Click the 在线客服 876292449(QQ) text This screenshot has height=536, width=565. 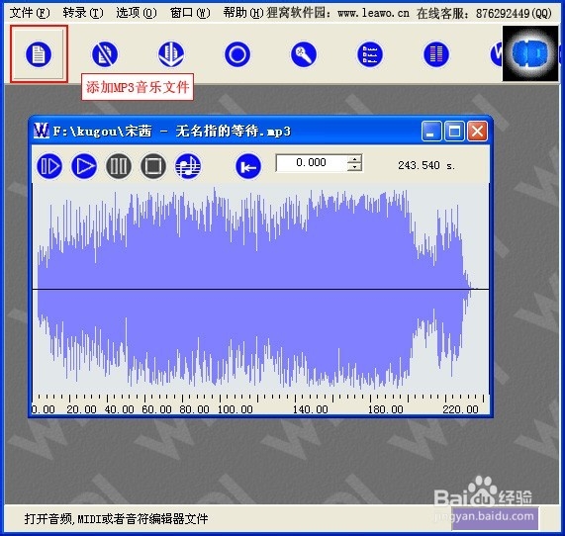(484, 13)
